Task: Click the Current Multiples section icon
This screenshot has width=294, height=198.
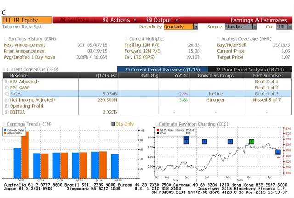Action: [x=126, y=39]
